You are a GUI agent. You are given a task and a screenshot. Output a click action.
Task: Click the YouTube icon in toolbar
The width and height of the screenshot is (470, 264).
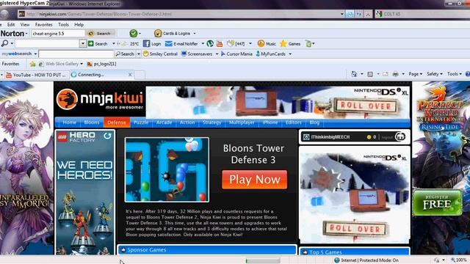pos(220,44)
